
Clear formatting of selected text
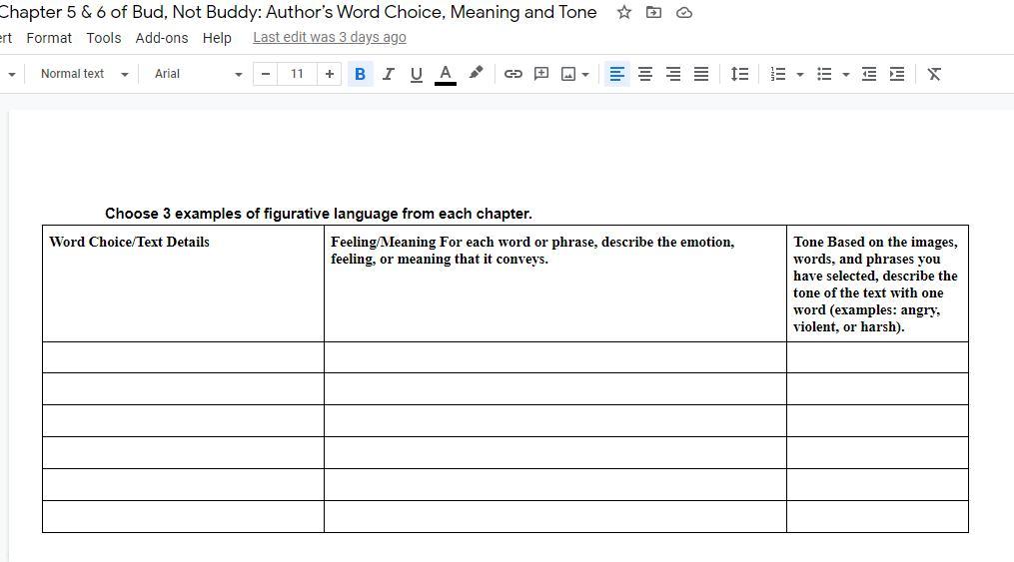[934, 74]
